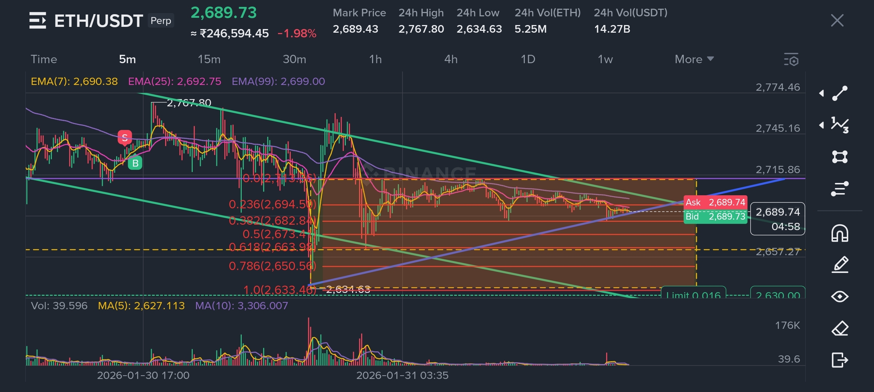
Task: Close the chart view
Action: click(x=837, y=20)
